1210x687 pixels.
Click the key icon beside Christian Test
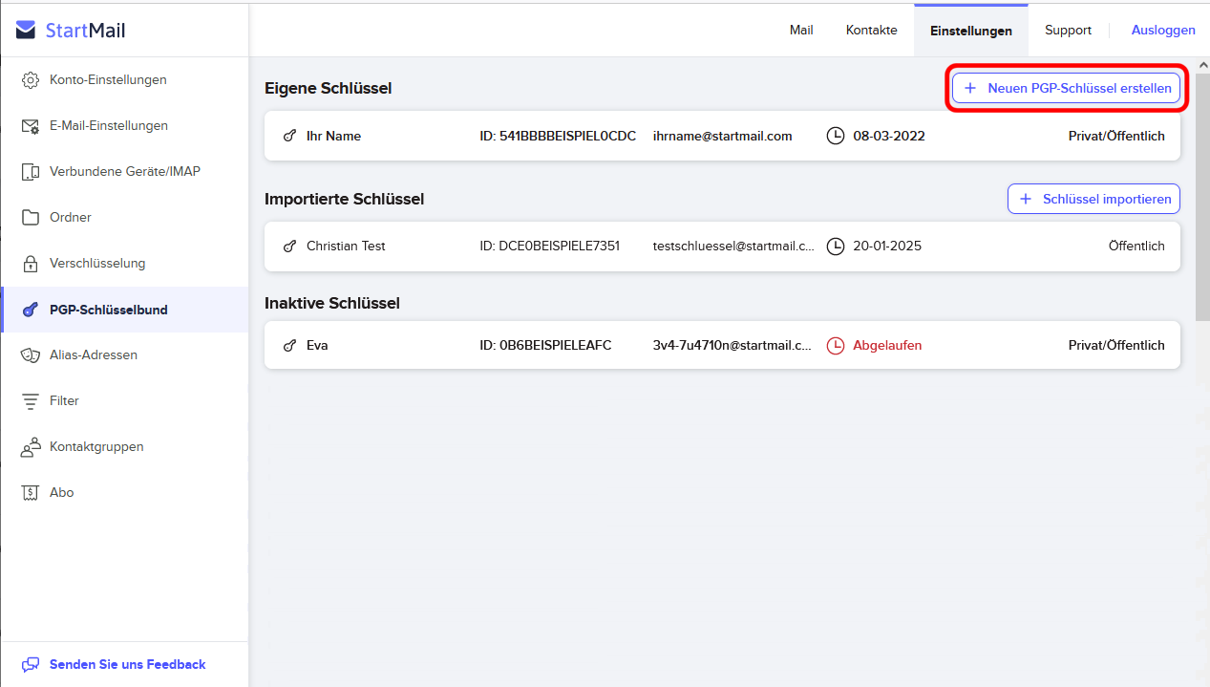(x=290, y=247)
